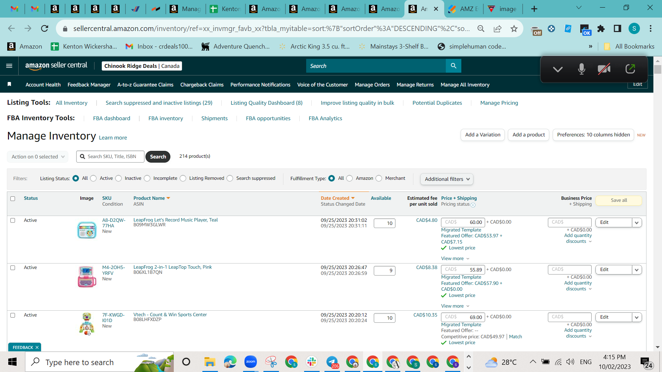Select the Search suppressed radio button
This screenshot has height=372, width=662.
230,178
